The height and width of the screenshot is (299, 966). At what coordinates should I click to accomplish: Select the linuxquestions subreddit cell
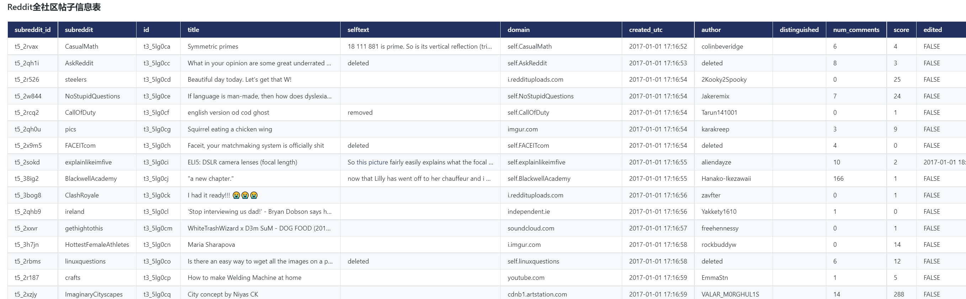tap(97, 261)
